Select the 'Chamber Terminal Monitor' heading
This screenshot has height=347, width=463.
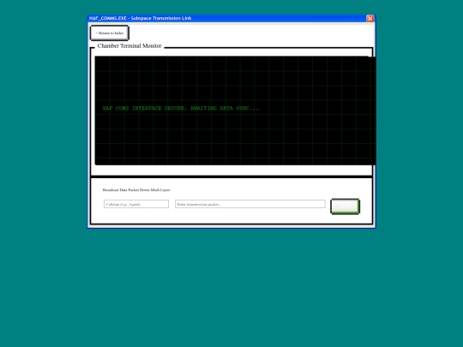pos(129,45)
